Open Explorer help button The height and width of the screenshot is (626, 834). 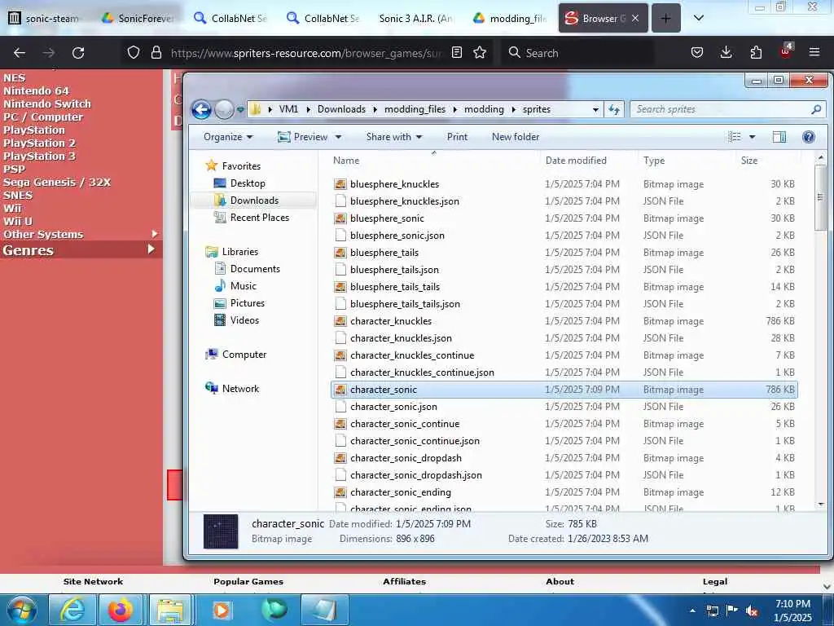point(809,137)
